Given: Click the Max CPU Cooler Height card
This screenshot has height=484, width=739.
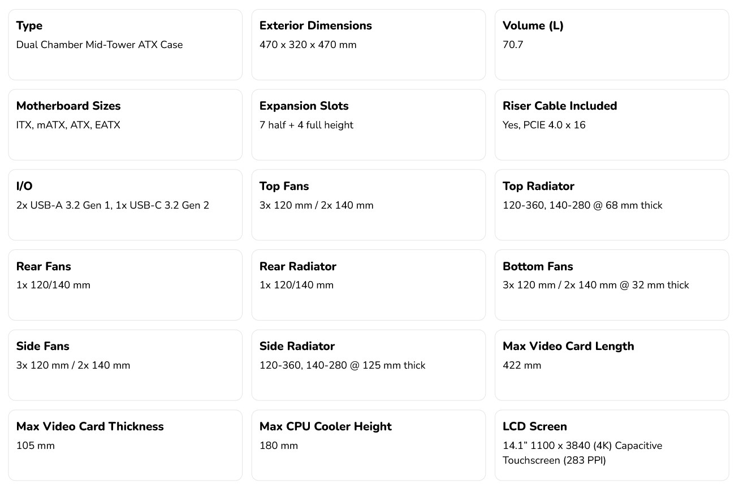Looking at the screenshot, I should (369, 446).
